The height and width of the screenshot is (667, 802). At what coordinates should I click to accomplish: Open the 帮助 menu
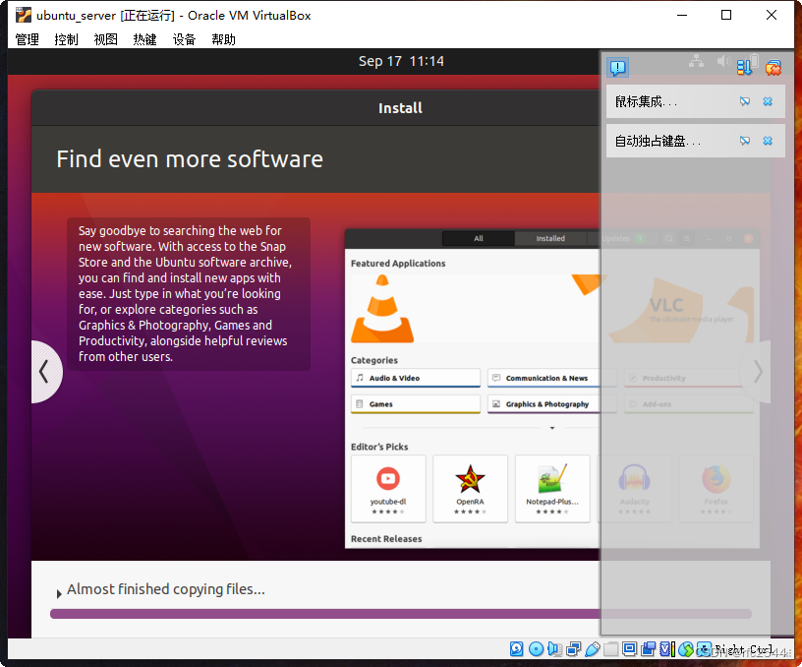(x=223, y=39)
